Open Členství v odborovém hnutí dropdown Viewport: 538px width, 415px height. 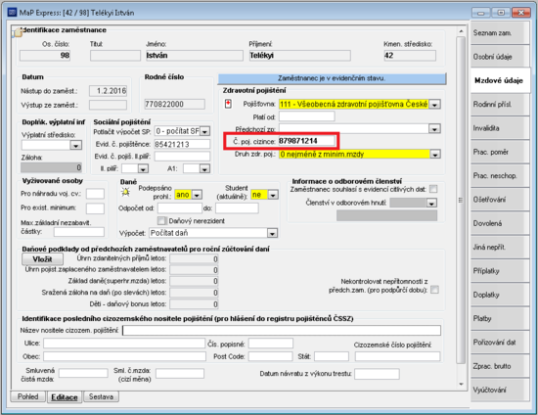[x=431, y=204]
